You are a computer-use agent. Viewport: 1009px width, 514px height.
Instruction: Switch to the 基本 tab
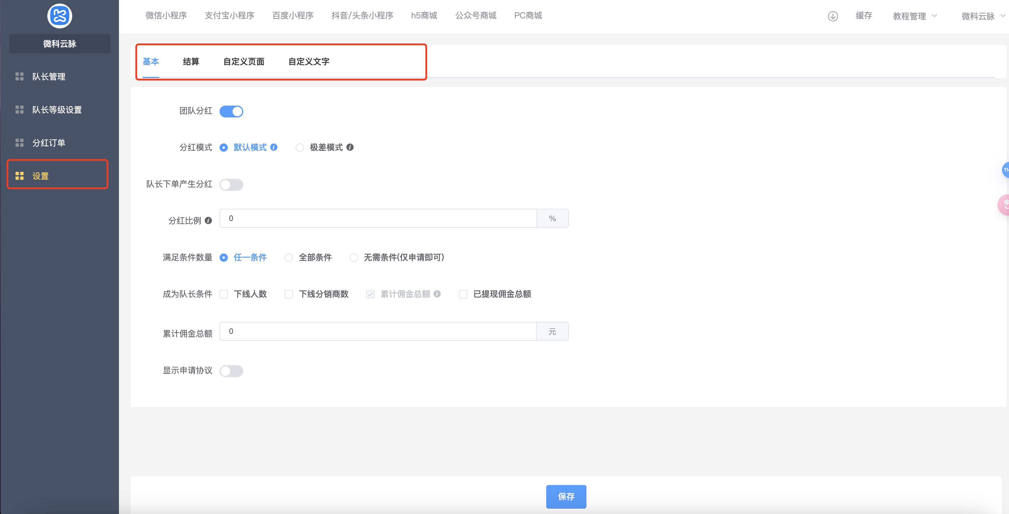pos(151,62)
